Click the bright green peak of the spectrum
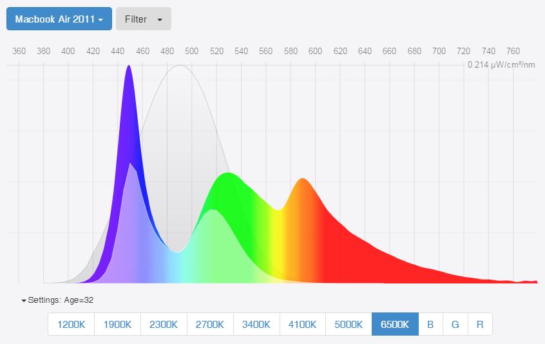This screenshot has height=344, width=545. (225, 177)
